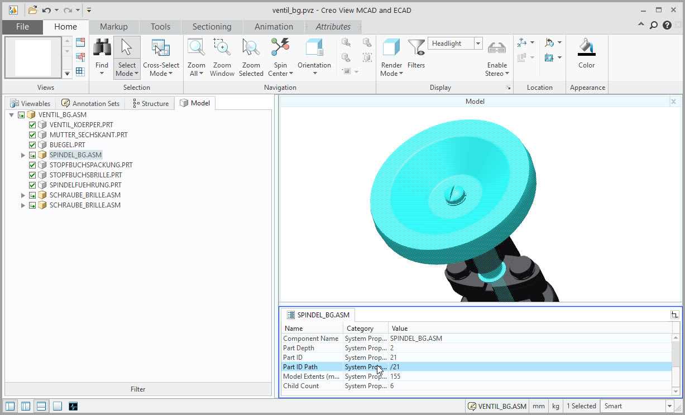The width and height of the screenshot is (685, 415).
Task: Click the Enable Stereo glasses icon
Action: coord(496,49)
